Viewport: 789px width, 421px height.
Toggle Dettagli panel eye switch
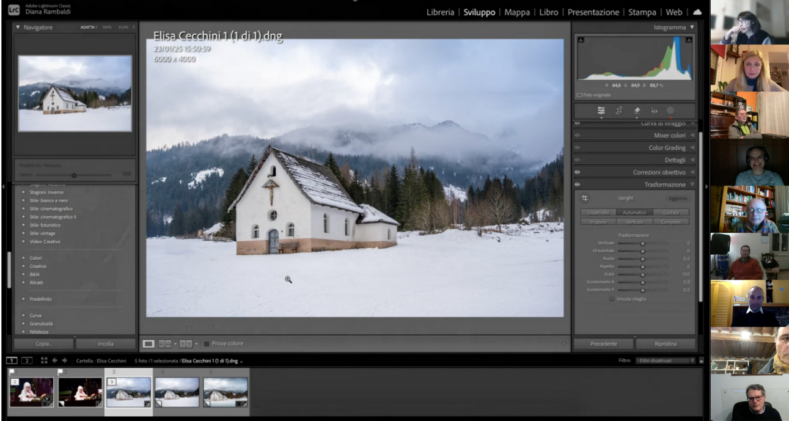[x=577, y=160]
